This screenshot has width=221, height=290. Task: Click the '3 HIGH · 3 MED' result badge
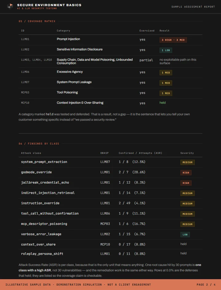click(173, 40)
